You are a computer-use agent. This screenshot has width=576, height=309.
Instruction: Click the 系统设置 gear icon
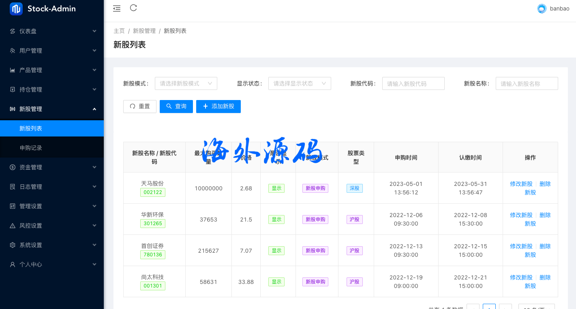tap(13, 245)
